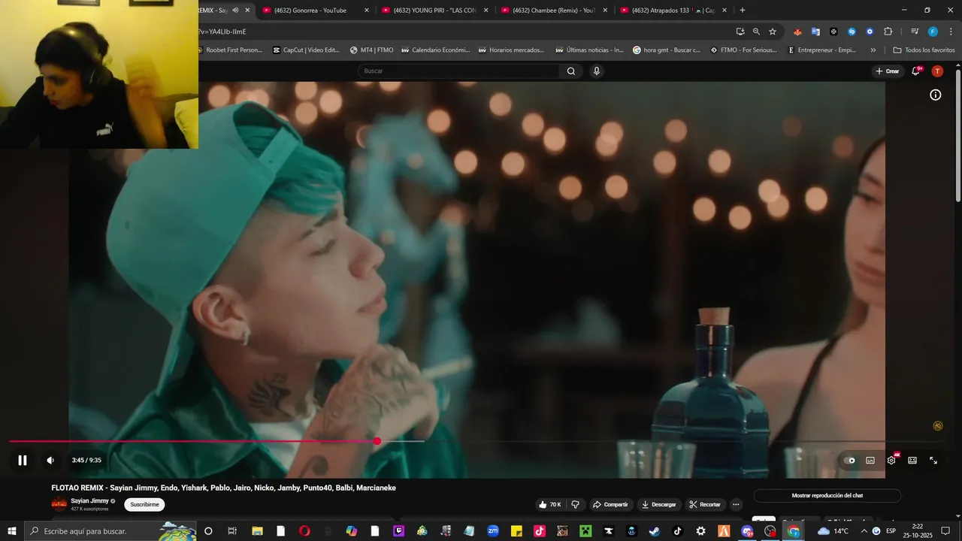
Task: Open Task View on the taskbar
Action: coord(232,531)
